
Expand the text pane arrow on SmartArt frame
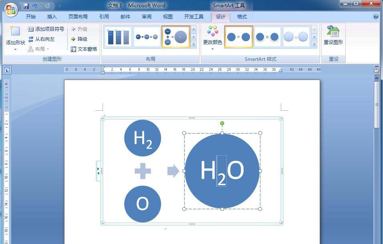tap(98, 171)
